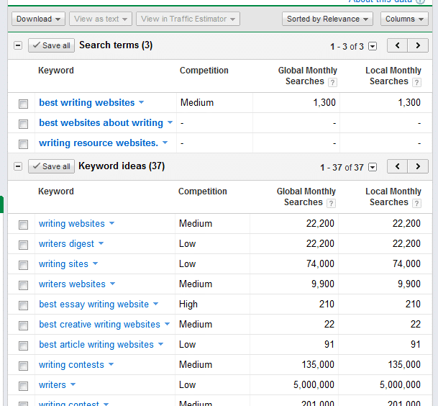This screenshot has height=406, width=438.
Task: Check the box for best essay writing website
Action: (x=23, y=305)
